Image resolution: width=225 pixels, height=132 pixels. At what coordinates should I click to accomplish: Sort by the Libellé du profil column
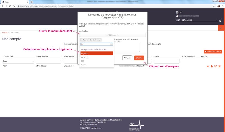[61, 56]
